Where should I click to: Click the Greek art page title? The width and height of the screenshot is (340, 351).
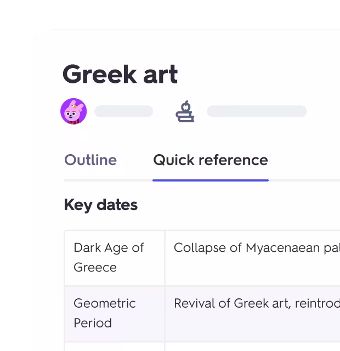pos(120,74)
